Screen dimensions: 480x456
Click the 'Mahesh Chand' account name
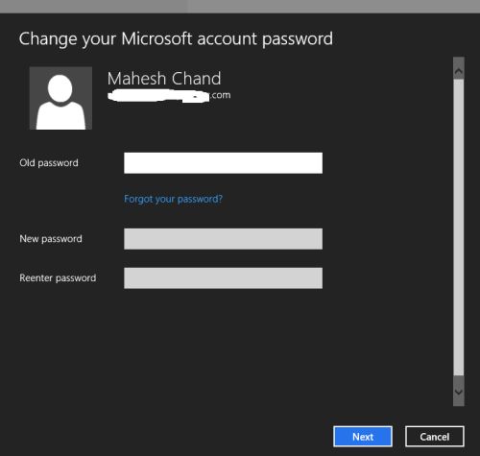(x=164, y=79)
